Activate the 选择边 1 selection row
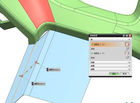 coord(108,44)
